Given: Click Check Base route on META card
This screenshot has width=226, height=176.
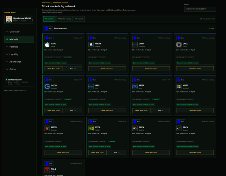Looking at the screenshot, I should click(x=141, y=111).
